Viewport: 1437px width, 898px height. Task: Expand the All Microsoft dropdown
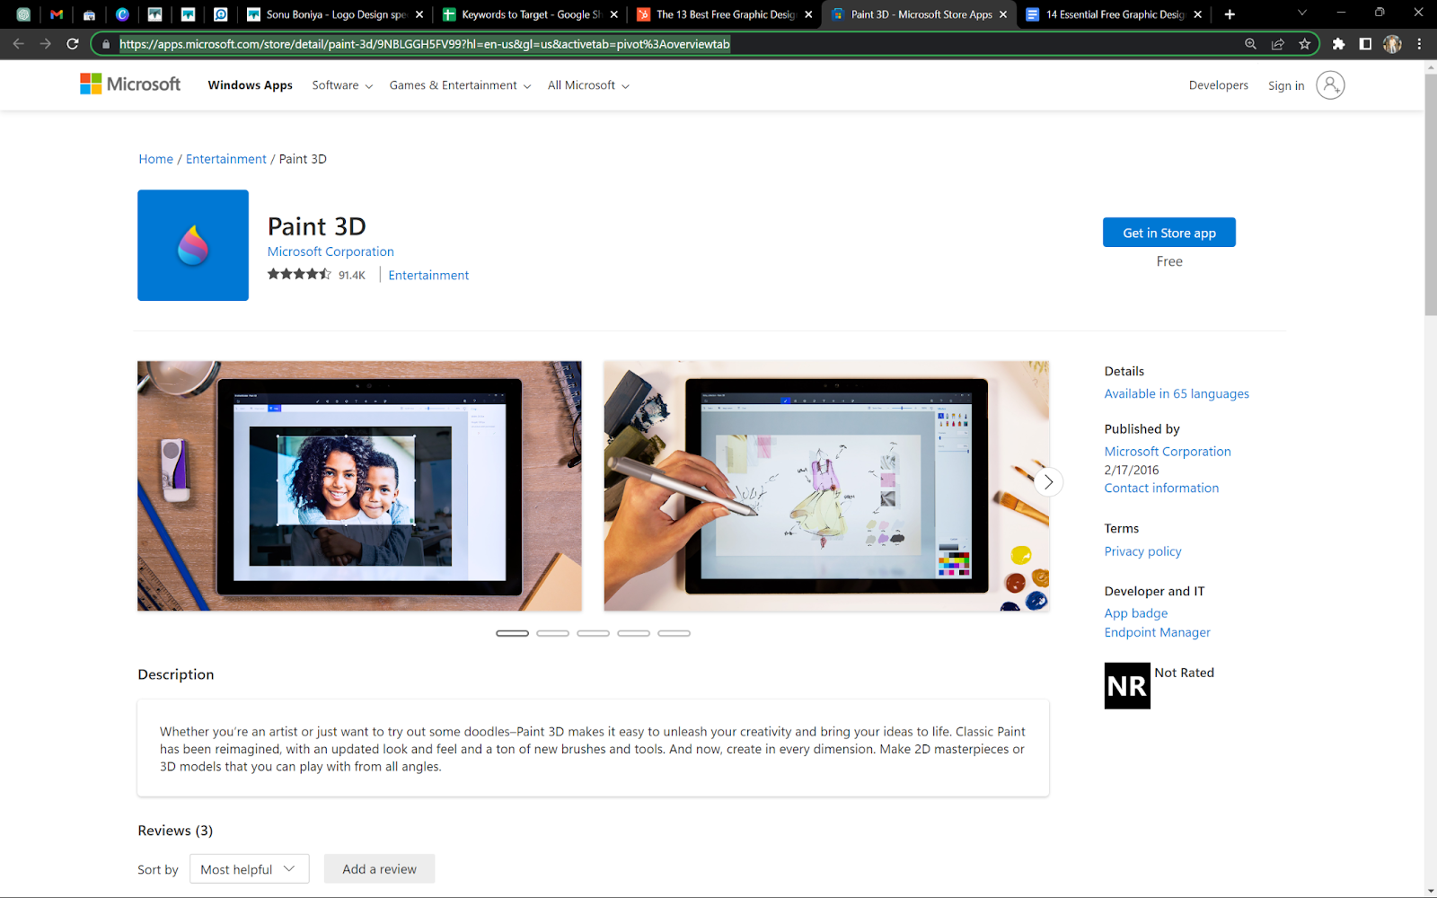(588, 85)
